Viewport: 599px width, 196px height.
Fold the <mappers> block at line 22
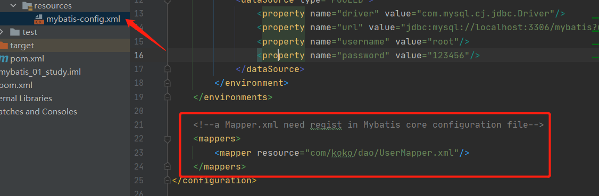click(x=167, y=139)
